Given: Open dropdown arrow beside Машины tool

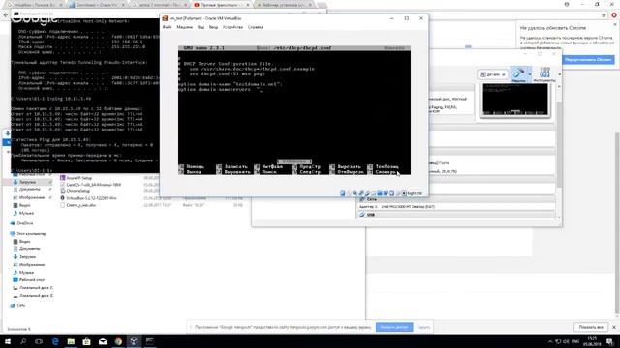Looking at the screenshot, I should click(530, 74).
